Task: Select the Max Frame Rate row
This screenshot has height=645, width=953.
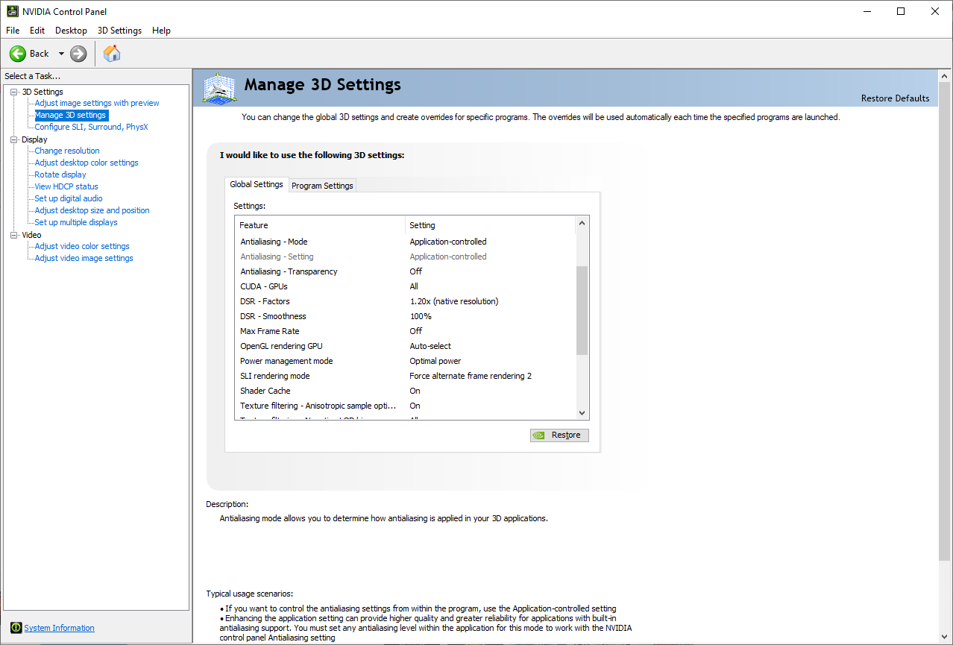Action: click(x=405, y=331)
